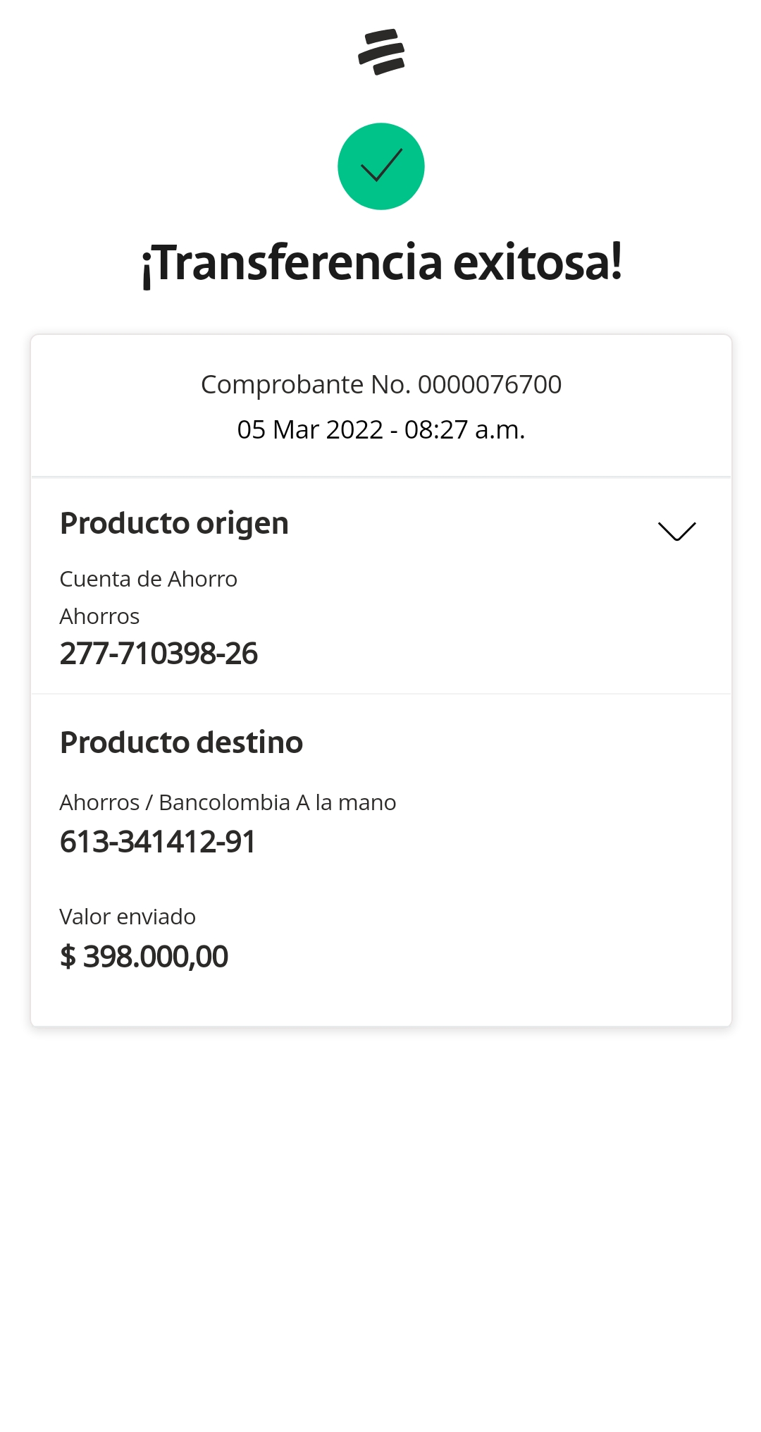Tap the "Producto origen" heading
Image resolution: width=761 pixels, height=1432 pixels.
point(174,523)
